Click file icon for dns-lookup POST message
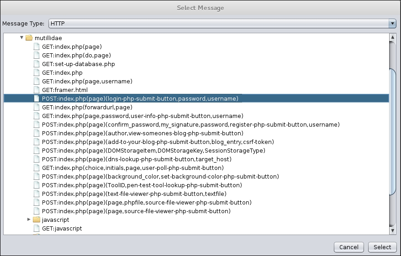Viewport: 401px width, 256px height. click(37, 159)
